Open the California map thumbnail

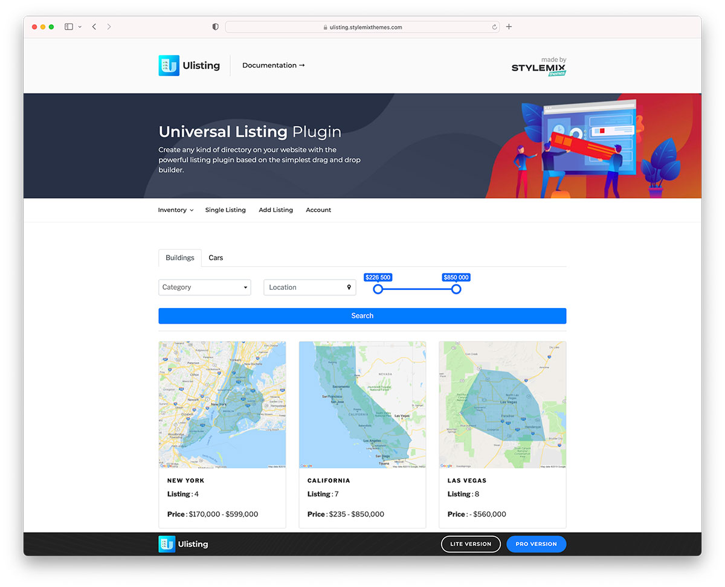(x=362, y=405)
